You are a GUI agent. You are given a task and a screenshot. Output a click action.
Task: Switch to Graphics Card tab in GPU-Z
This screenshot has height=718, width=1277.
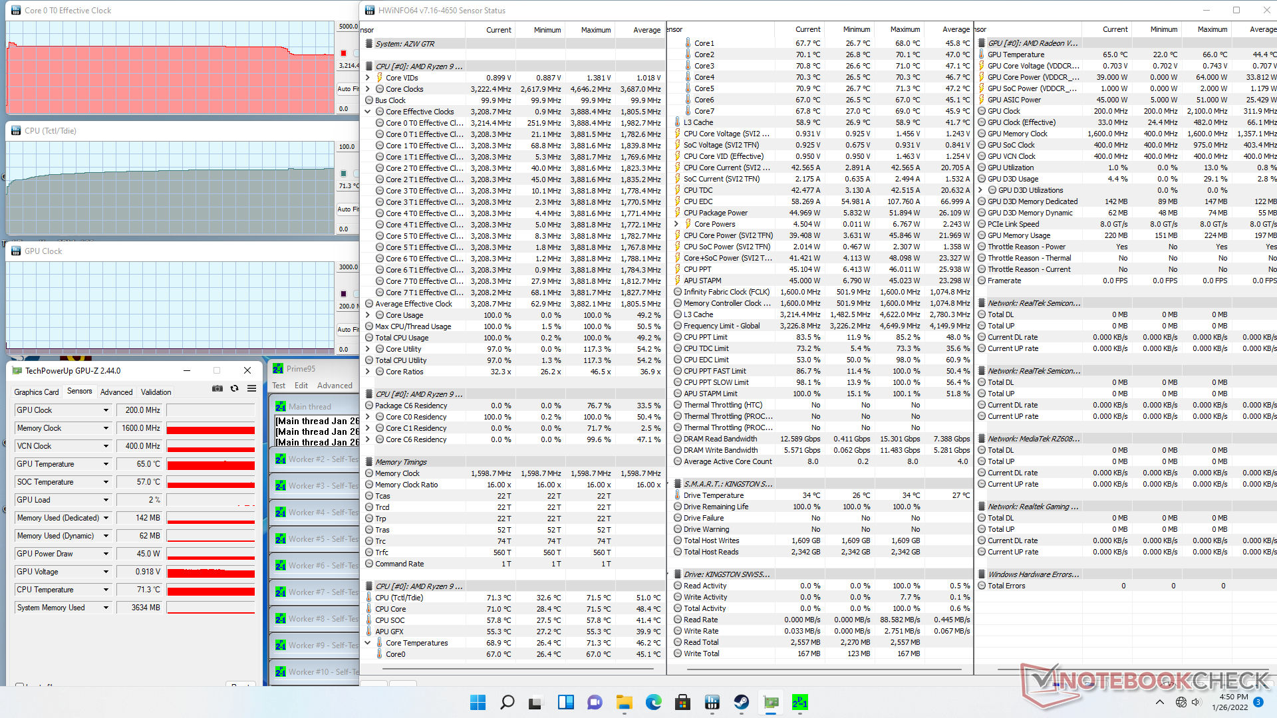click(x=37, y=392)
